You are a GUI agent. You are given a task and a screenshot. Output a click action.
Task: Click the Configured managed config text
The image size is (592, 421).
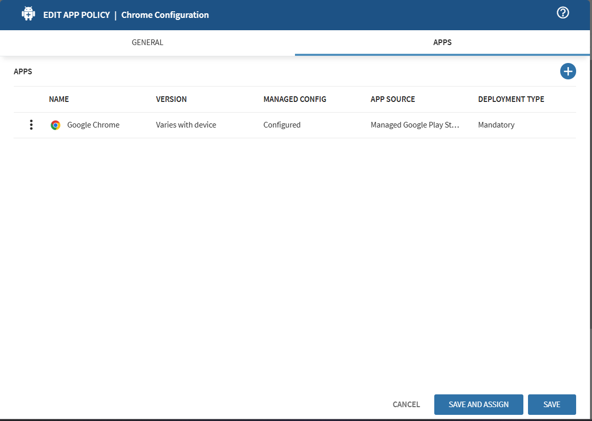(282, 124)
